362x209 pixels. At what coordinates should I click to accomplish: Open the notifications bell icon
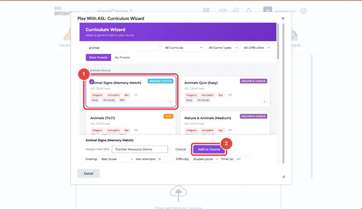[x=249, y=10]
